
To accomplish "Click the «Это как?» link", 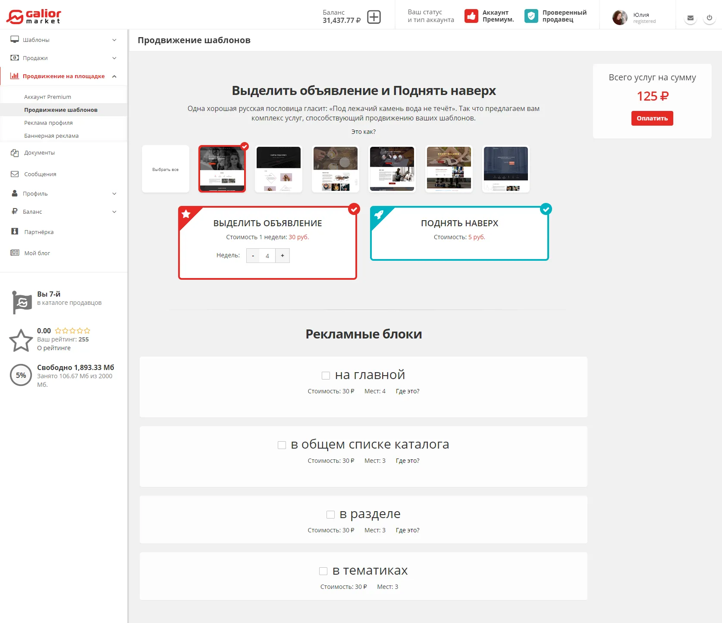I will [363, 132].
